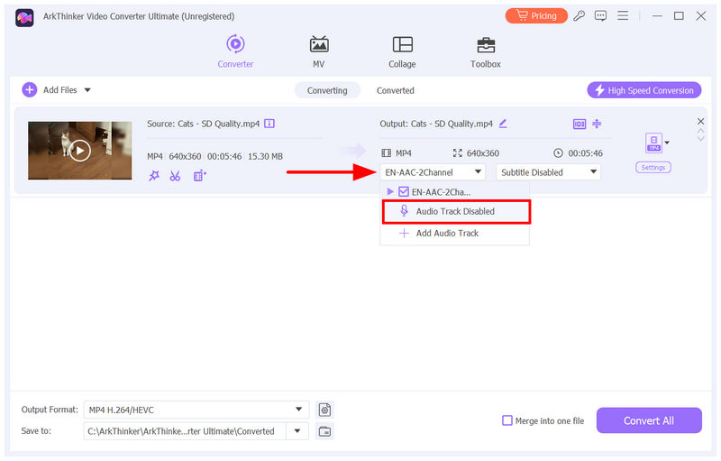Enable High Speed Conversion
721x461 pixels.
coord(644,90)
